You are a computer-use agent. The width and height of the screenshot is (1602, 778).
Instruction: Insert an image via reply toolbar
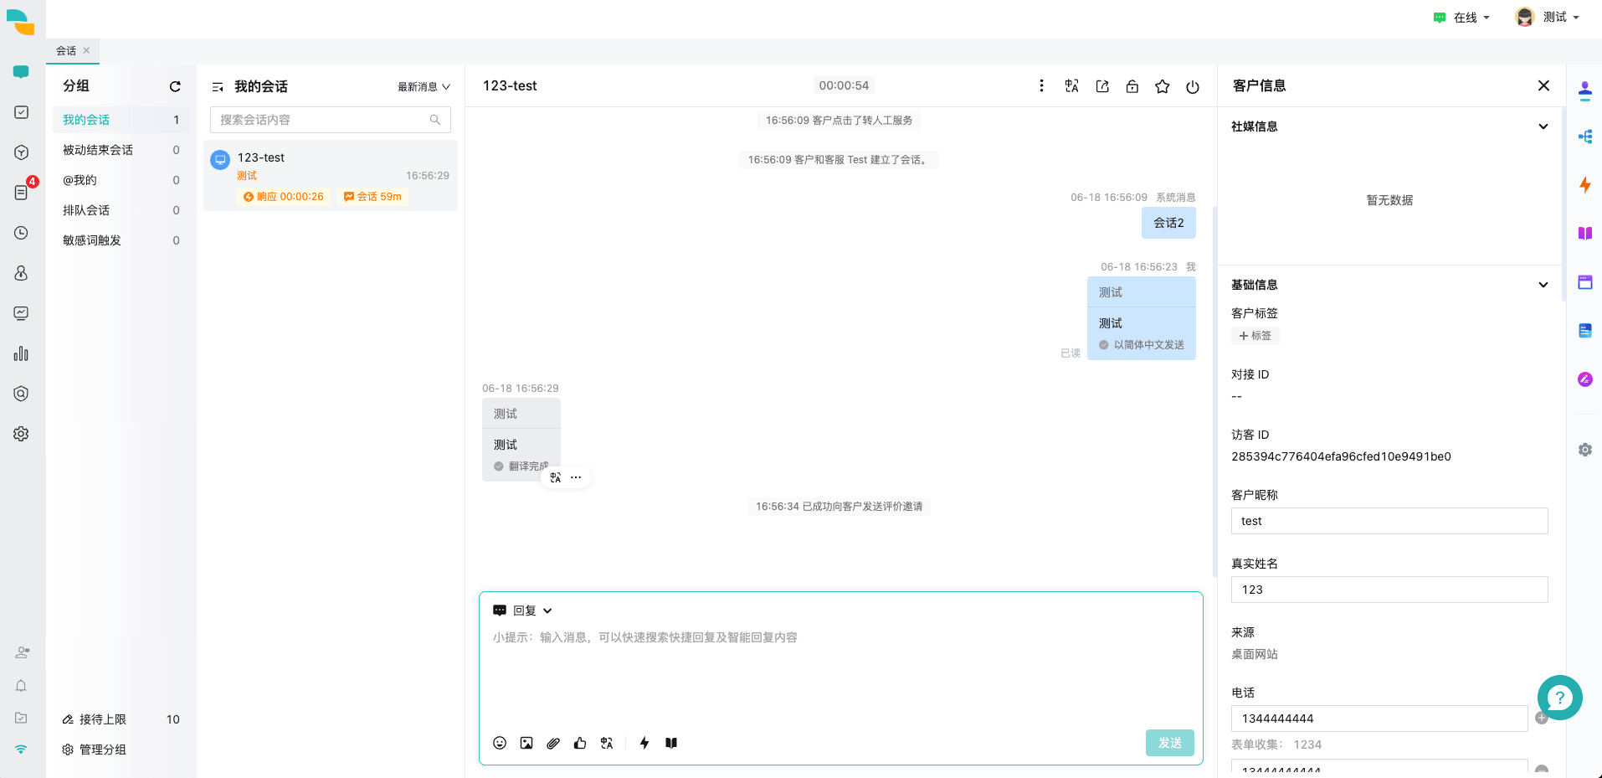[x=526, y=743]
